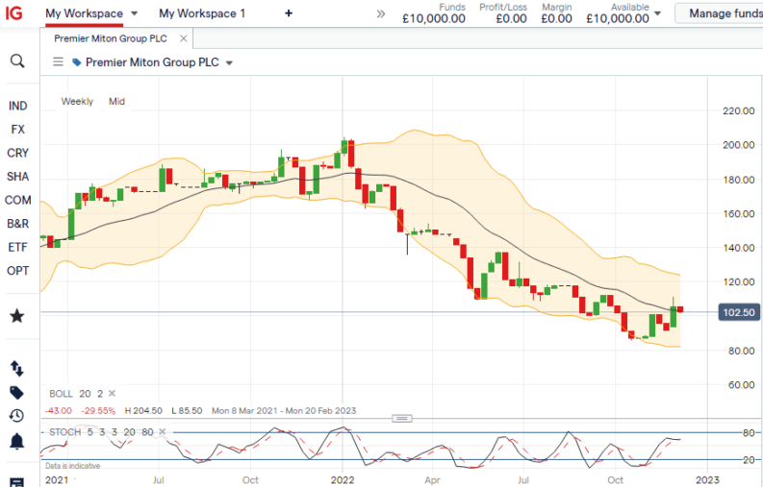Change the Mid price type selector

tap(116, 101)
